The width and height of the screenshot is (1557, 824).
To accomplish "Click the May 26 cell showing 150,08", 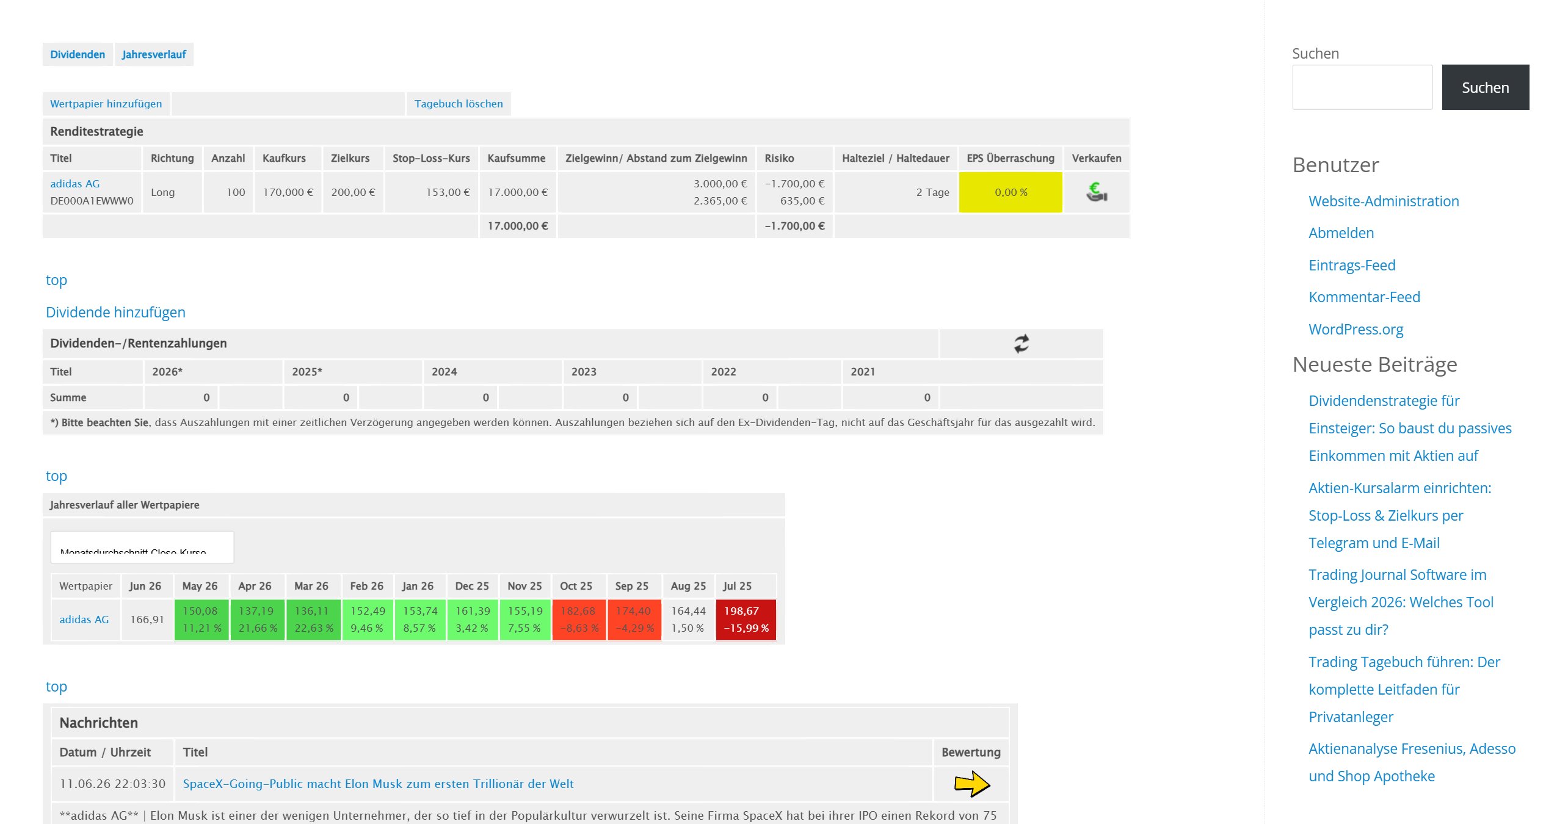I will click(x=201, y=620).
